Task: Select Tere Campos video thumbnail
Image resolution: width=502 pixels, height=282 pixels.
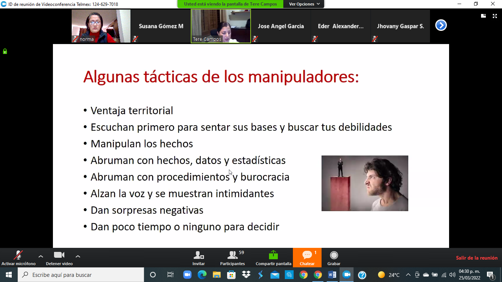Action: tap(221, 26)
